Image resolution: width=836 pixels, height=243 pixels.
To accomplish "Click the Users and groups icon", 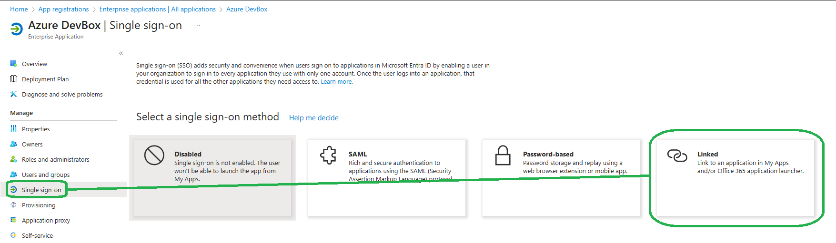I will point(13,175).
